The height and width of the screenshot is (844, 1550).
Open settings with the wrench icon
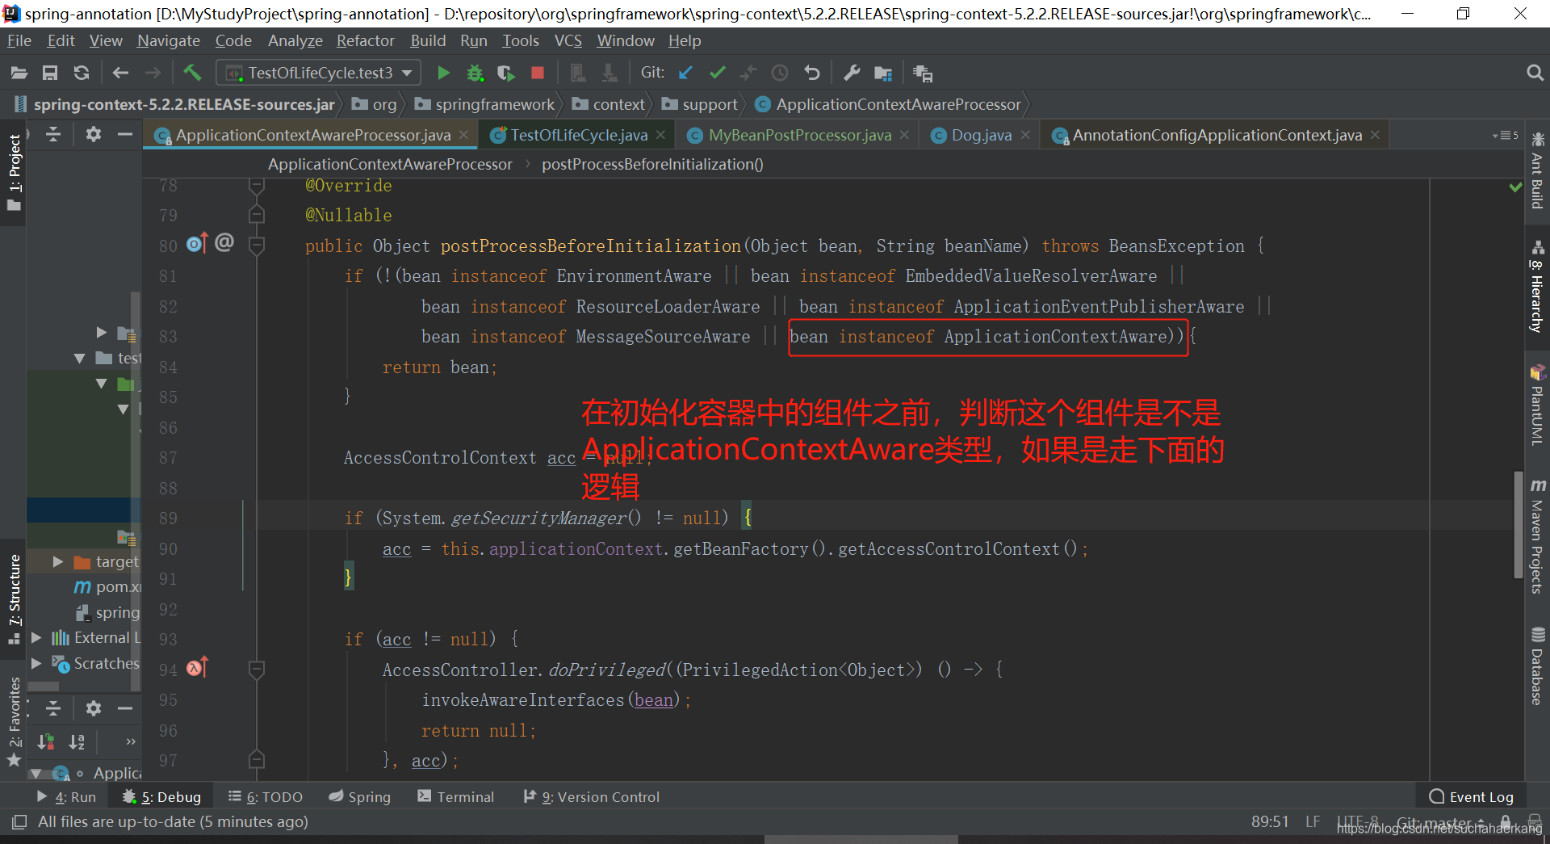click(852, 73)
